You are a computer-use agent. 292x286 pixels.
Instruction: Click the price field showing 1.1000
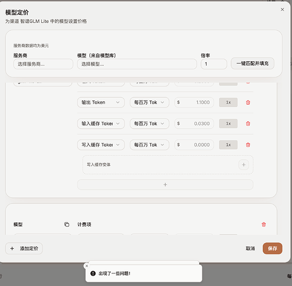point(194,102)
